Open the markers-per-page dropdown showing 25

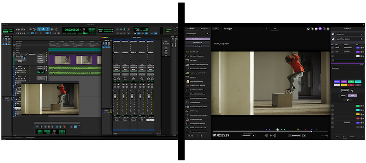click(x=344, y=137)
